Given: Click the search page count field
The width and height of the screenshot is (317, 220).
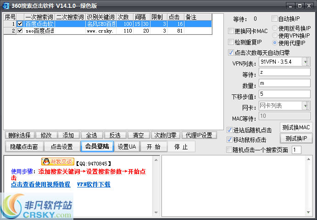Looking at the screenshot, I should click(296, 150).
